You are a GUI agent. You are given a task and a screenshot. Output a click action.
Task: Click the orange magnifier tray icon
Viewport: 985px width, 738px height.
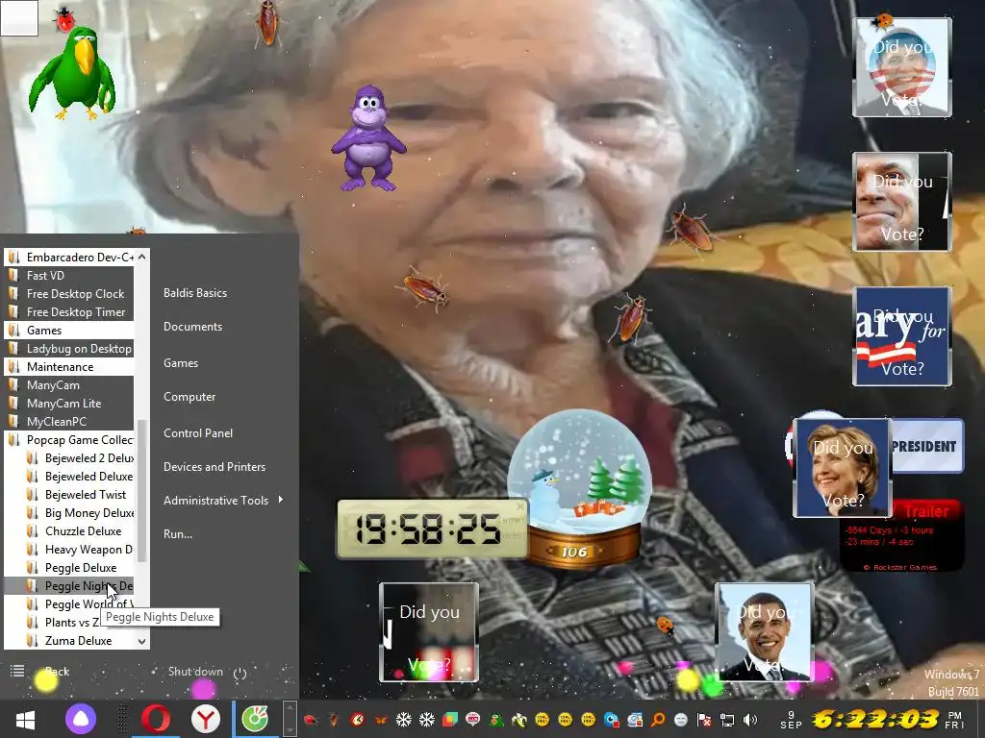pos(658,720)
